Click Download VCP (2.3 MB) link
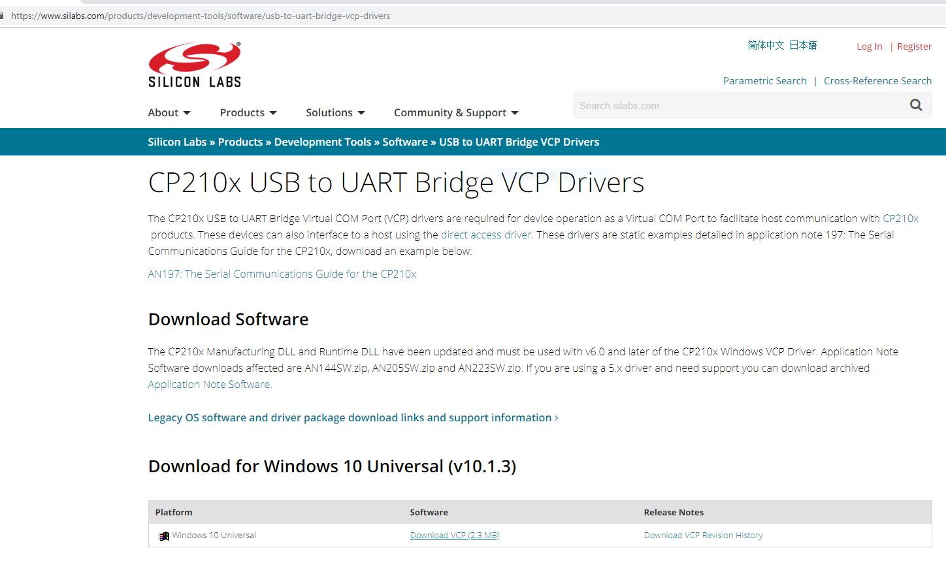This screenshot has height=565, width=946. tap(455, 536)
